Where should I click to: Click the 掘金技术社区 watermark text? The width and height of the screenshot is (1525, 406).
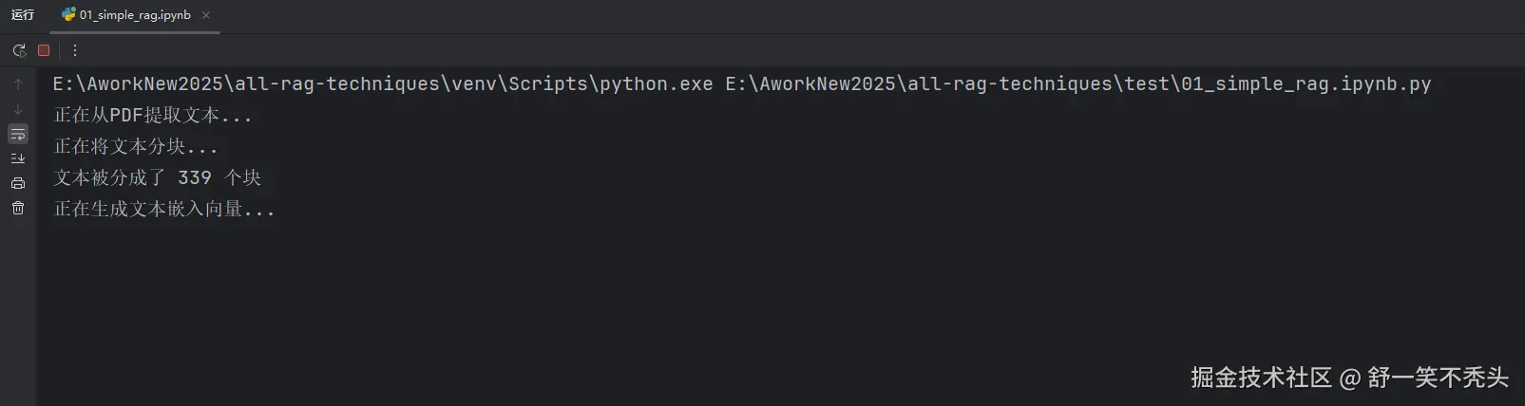click(x=1261, y=378)
